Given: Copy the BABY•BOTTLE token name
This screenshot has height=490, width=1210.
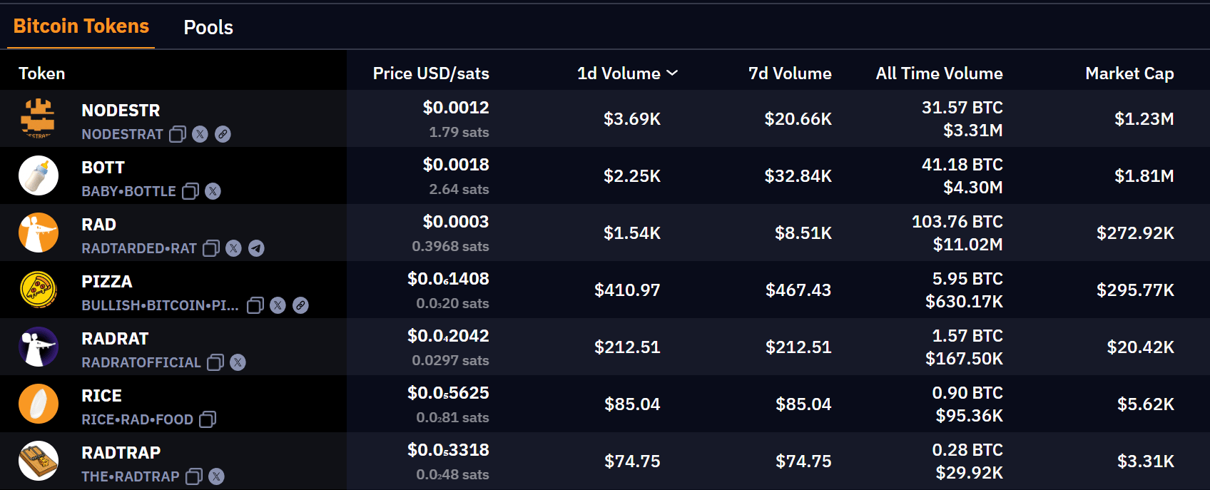Looking at the screenshot, I should click(x=190, y=191).
